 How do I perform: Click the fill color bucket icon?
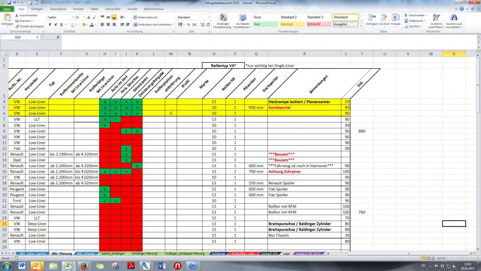(83, 24)
